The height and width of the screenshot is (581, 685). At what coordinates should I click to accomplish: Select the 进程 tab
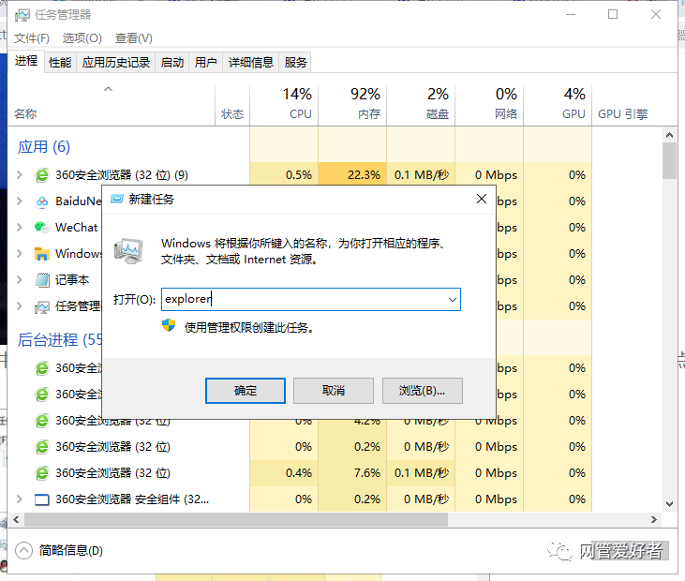pyautogui.click(x=26, y=61)
